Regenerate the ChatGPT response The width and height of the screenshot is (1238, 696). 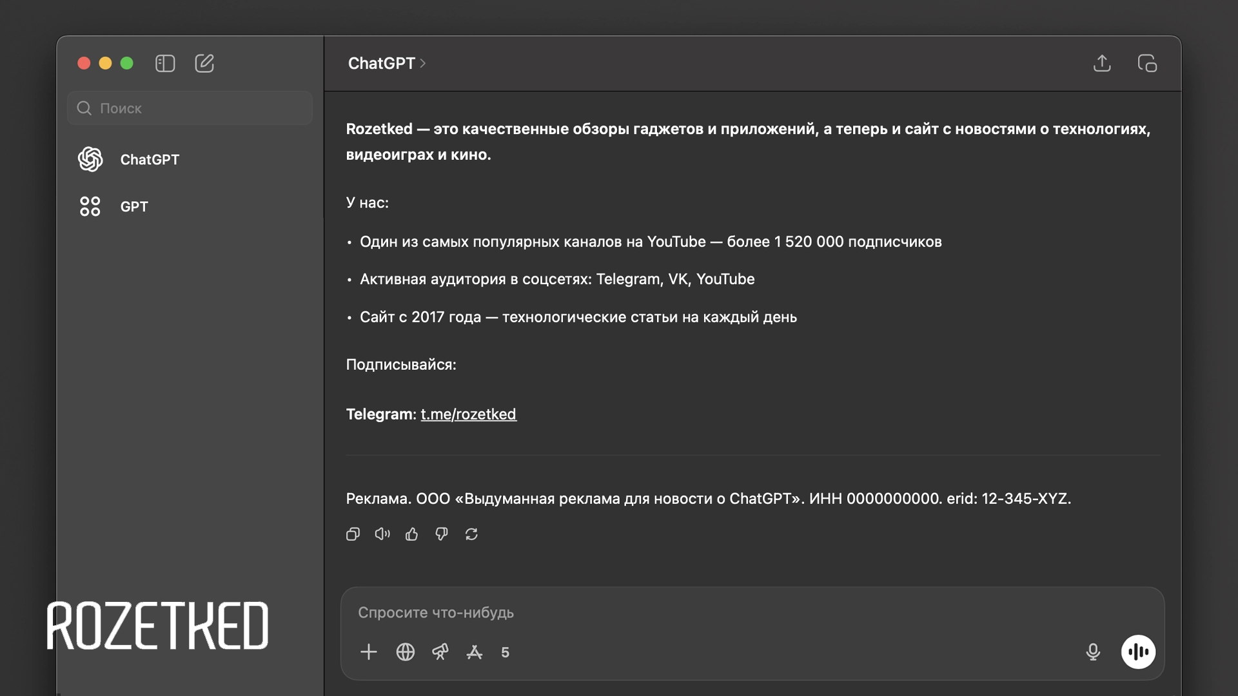point(472,534)
